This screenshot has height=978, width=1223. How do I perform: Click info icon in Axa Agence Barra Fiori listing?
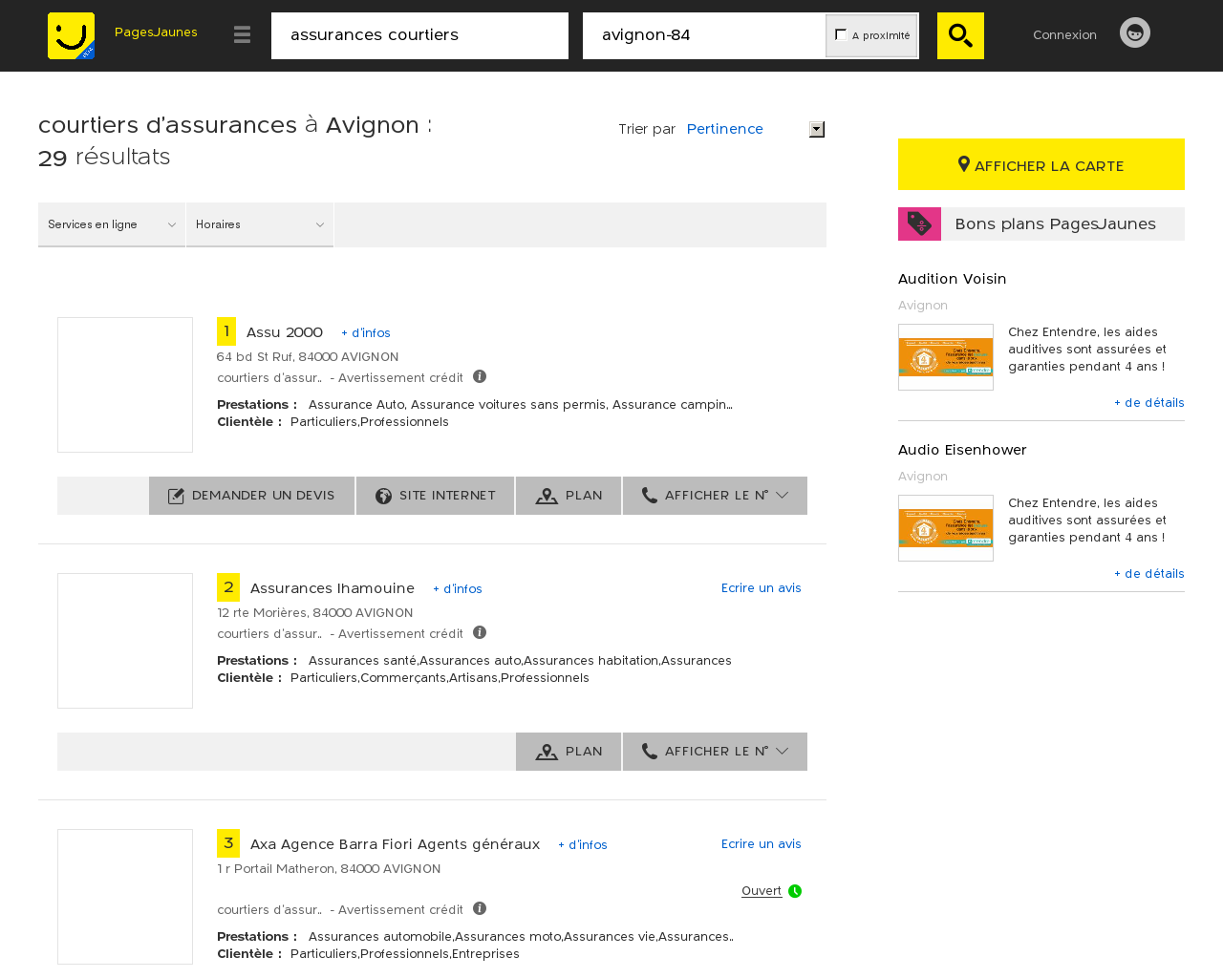click(x=480, y=908)
